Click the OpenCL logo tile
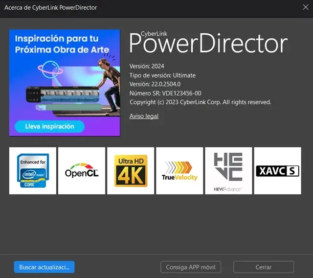This screenshot has width=313, height=278. pyautogui.click(x=82, y=171)
